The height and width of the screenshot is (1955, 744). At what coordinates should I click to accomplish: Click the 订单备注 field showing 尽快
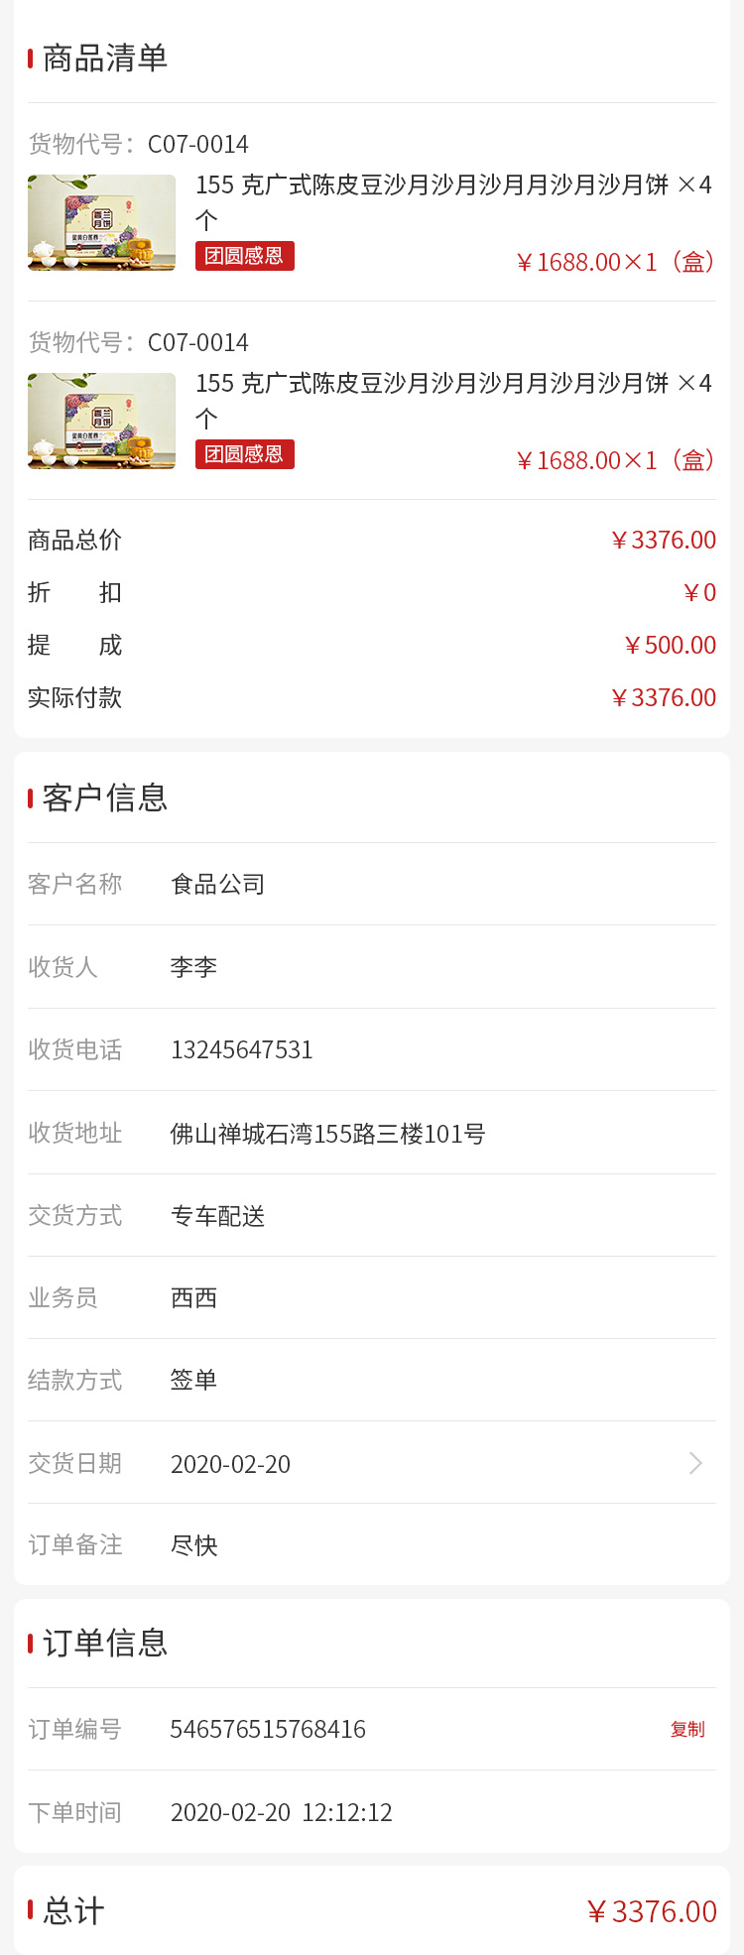click(x=194, y=1545)
